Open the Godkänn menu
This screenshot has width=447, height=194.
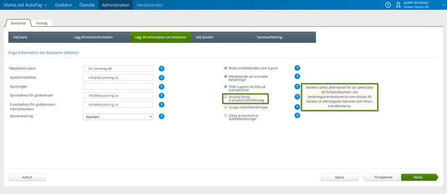[x=63, y=5]
